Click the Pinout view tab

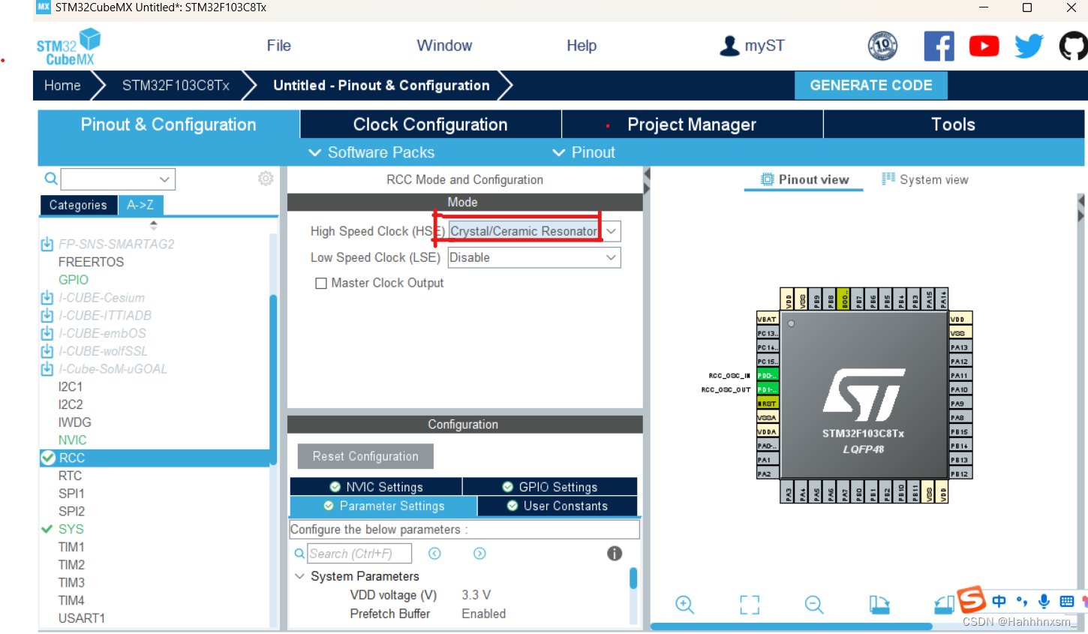804,180
